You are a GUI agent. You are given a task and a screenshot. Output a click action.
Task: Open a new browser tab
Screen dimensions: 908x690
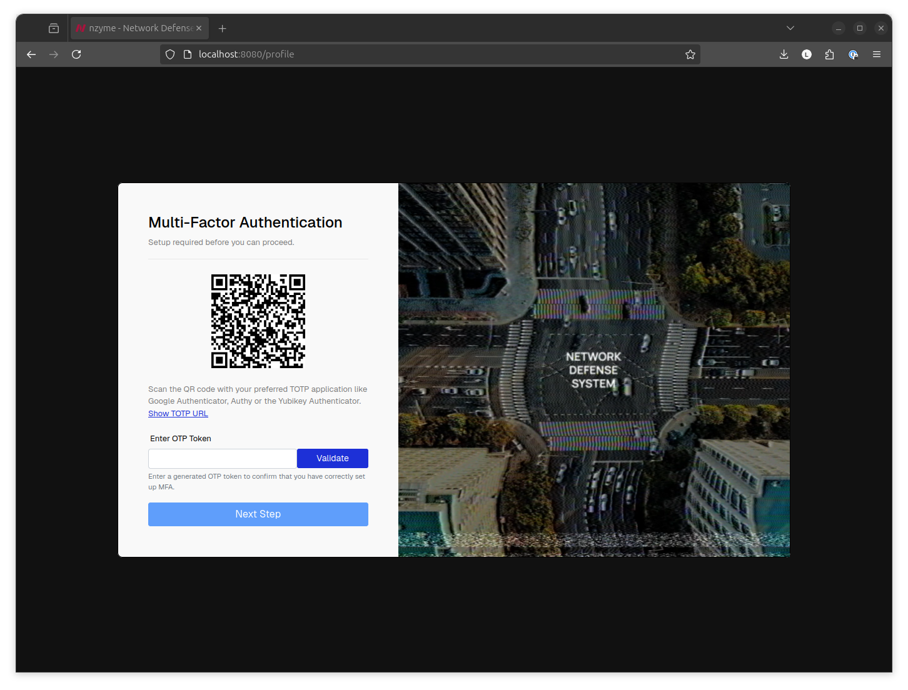223,28
